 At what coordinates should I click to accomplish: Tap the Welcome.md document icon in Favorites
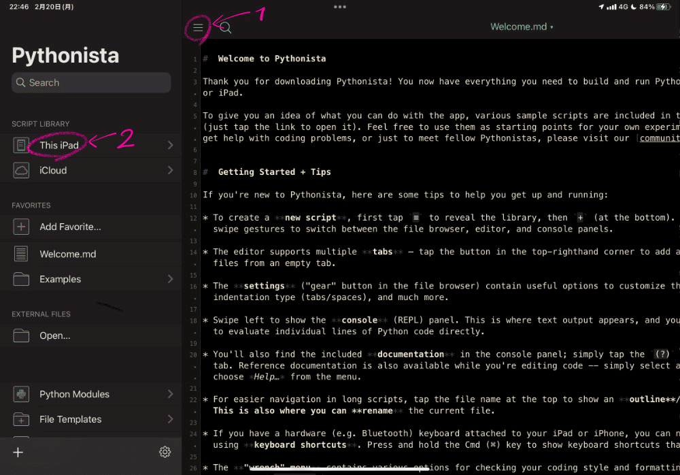coord(20,252)
